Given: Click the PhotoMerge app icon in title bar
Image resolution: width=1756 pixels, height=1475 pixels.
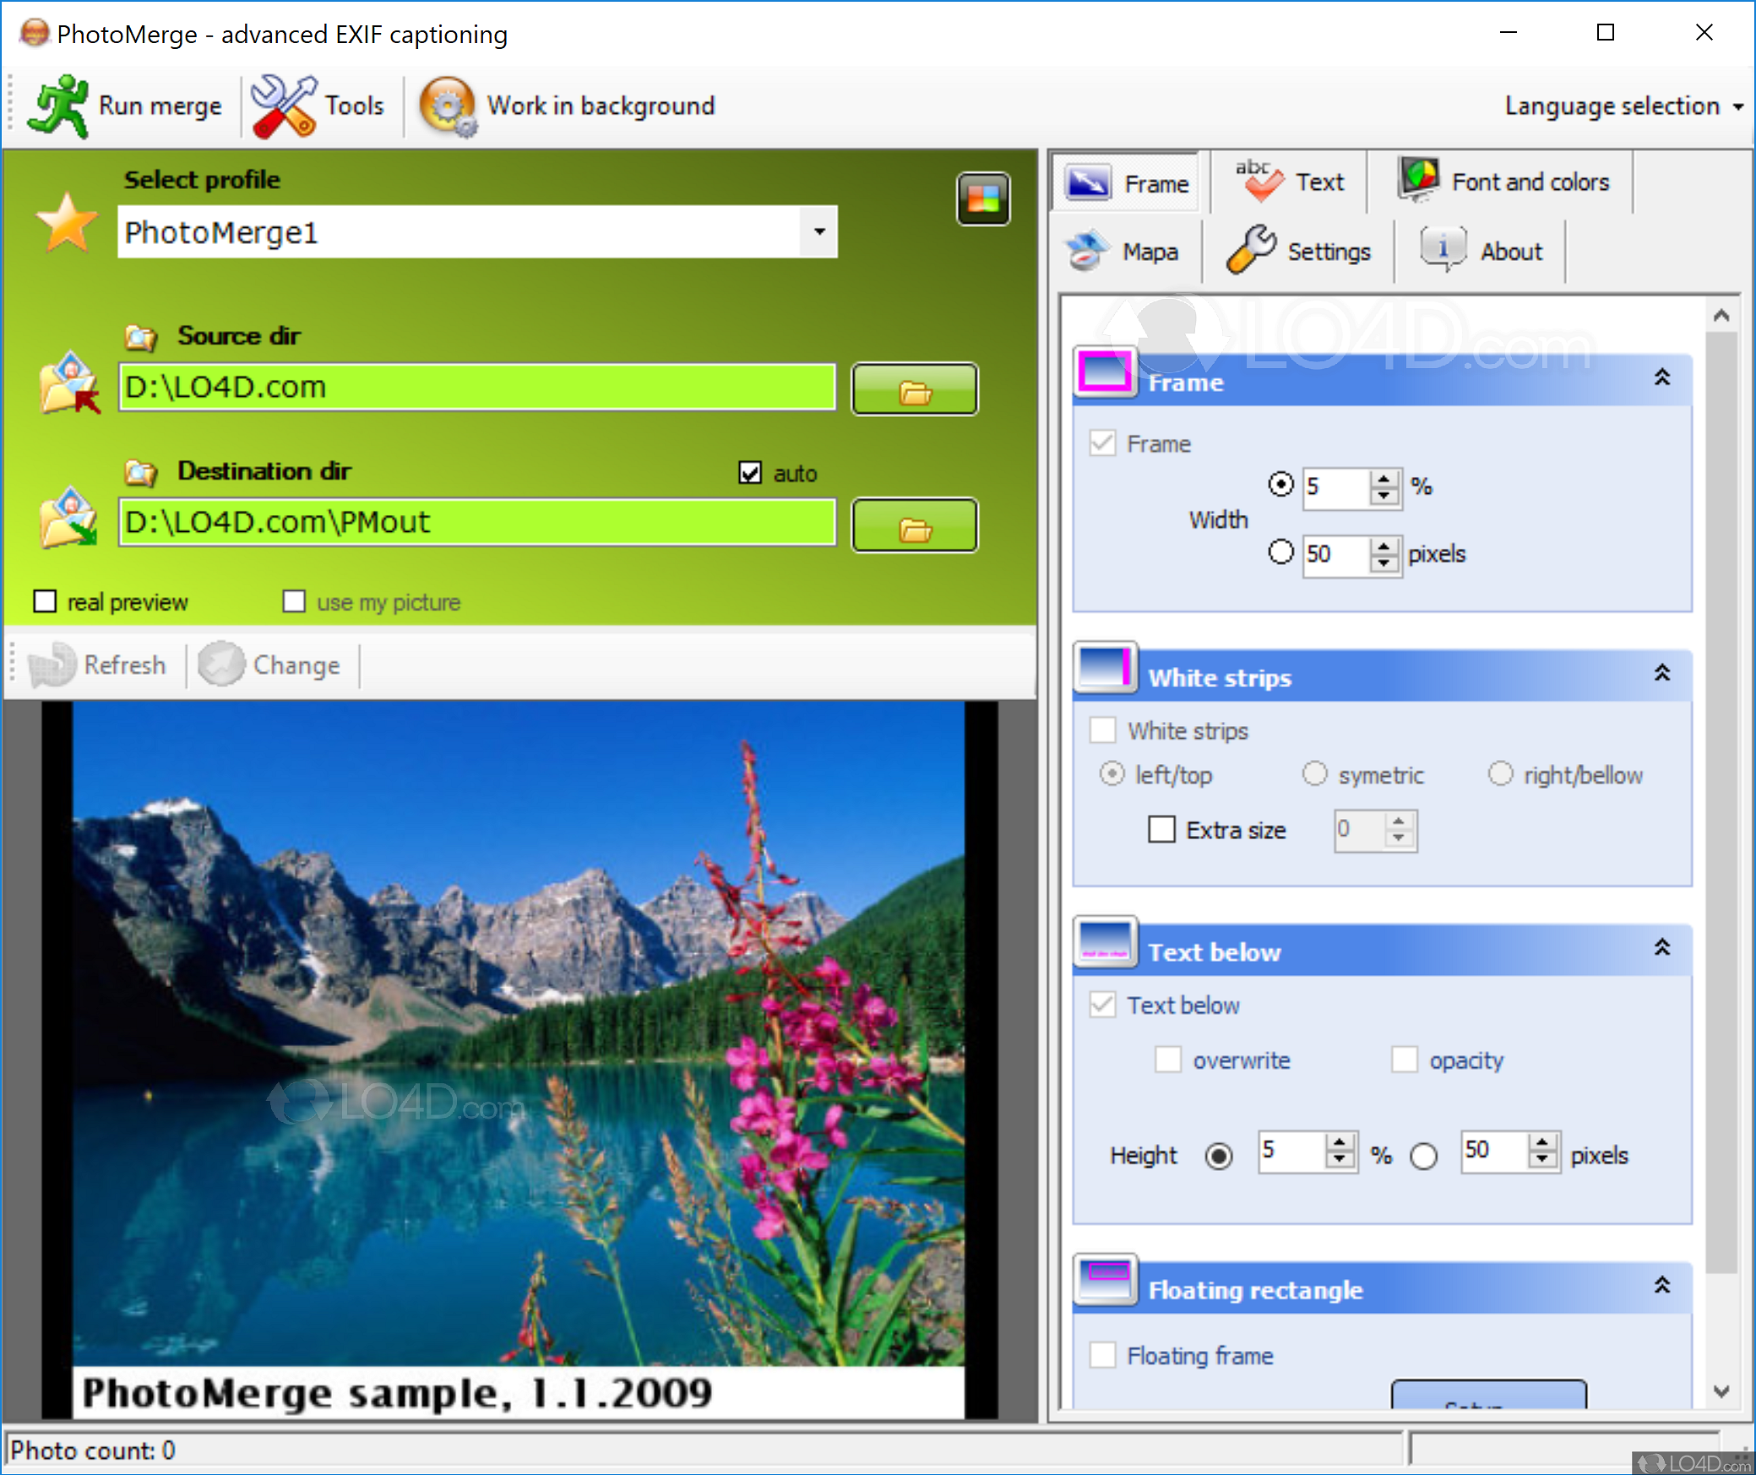Looking at the screenshot, I should [34, 34].
